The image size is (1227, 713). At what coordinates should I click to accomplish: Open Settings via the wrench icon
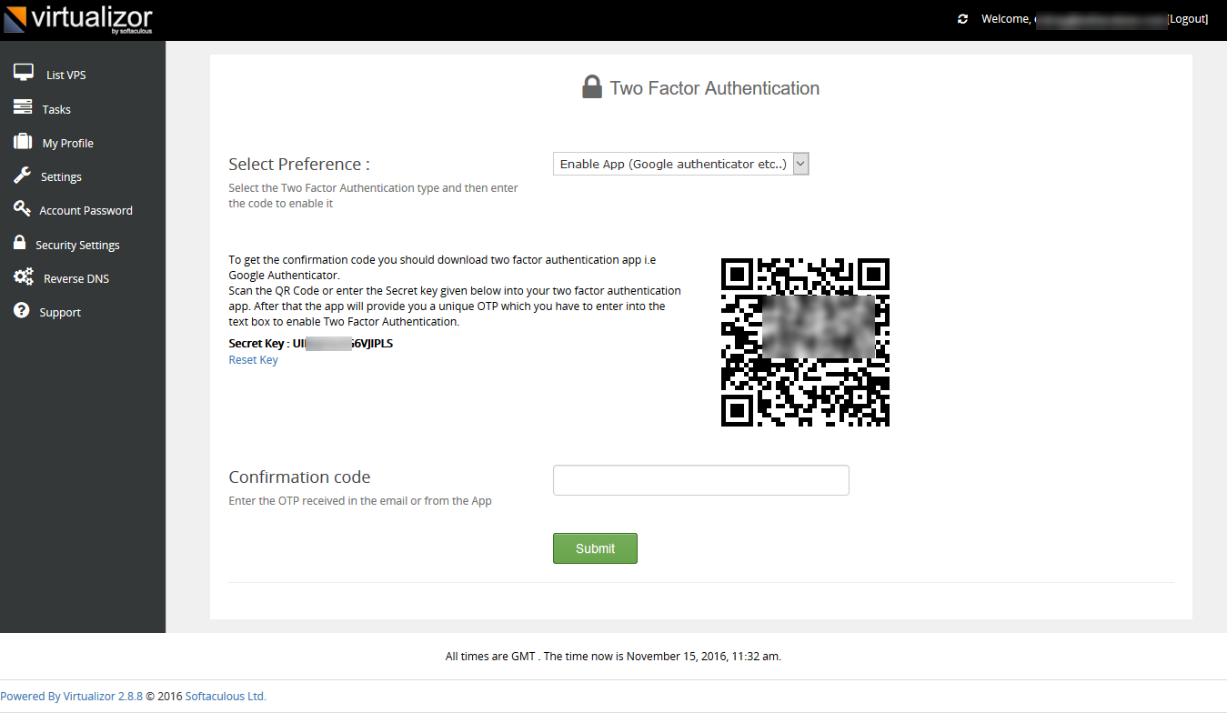click(23, 176)
